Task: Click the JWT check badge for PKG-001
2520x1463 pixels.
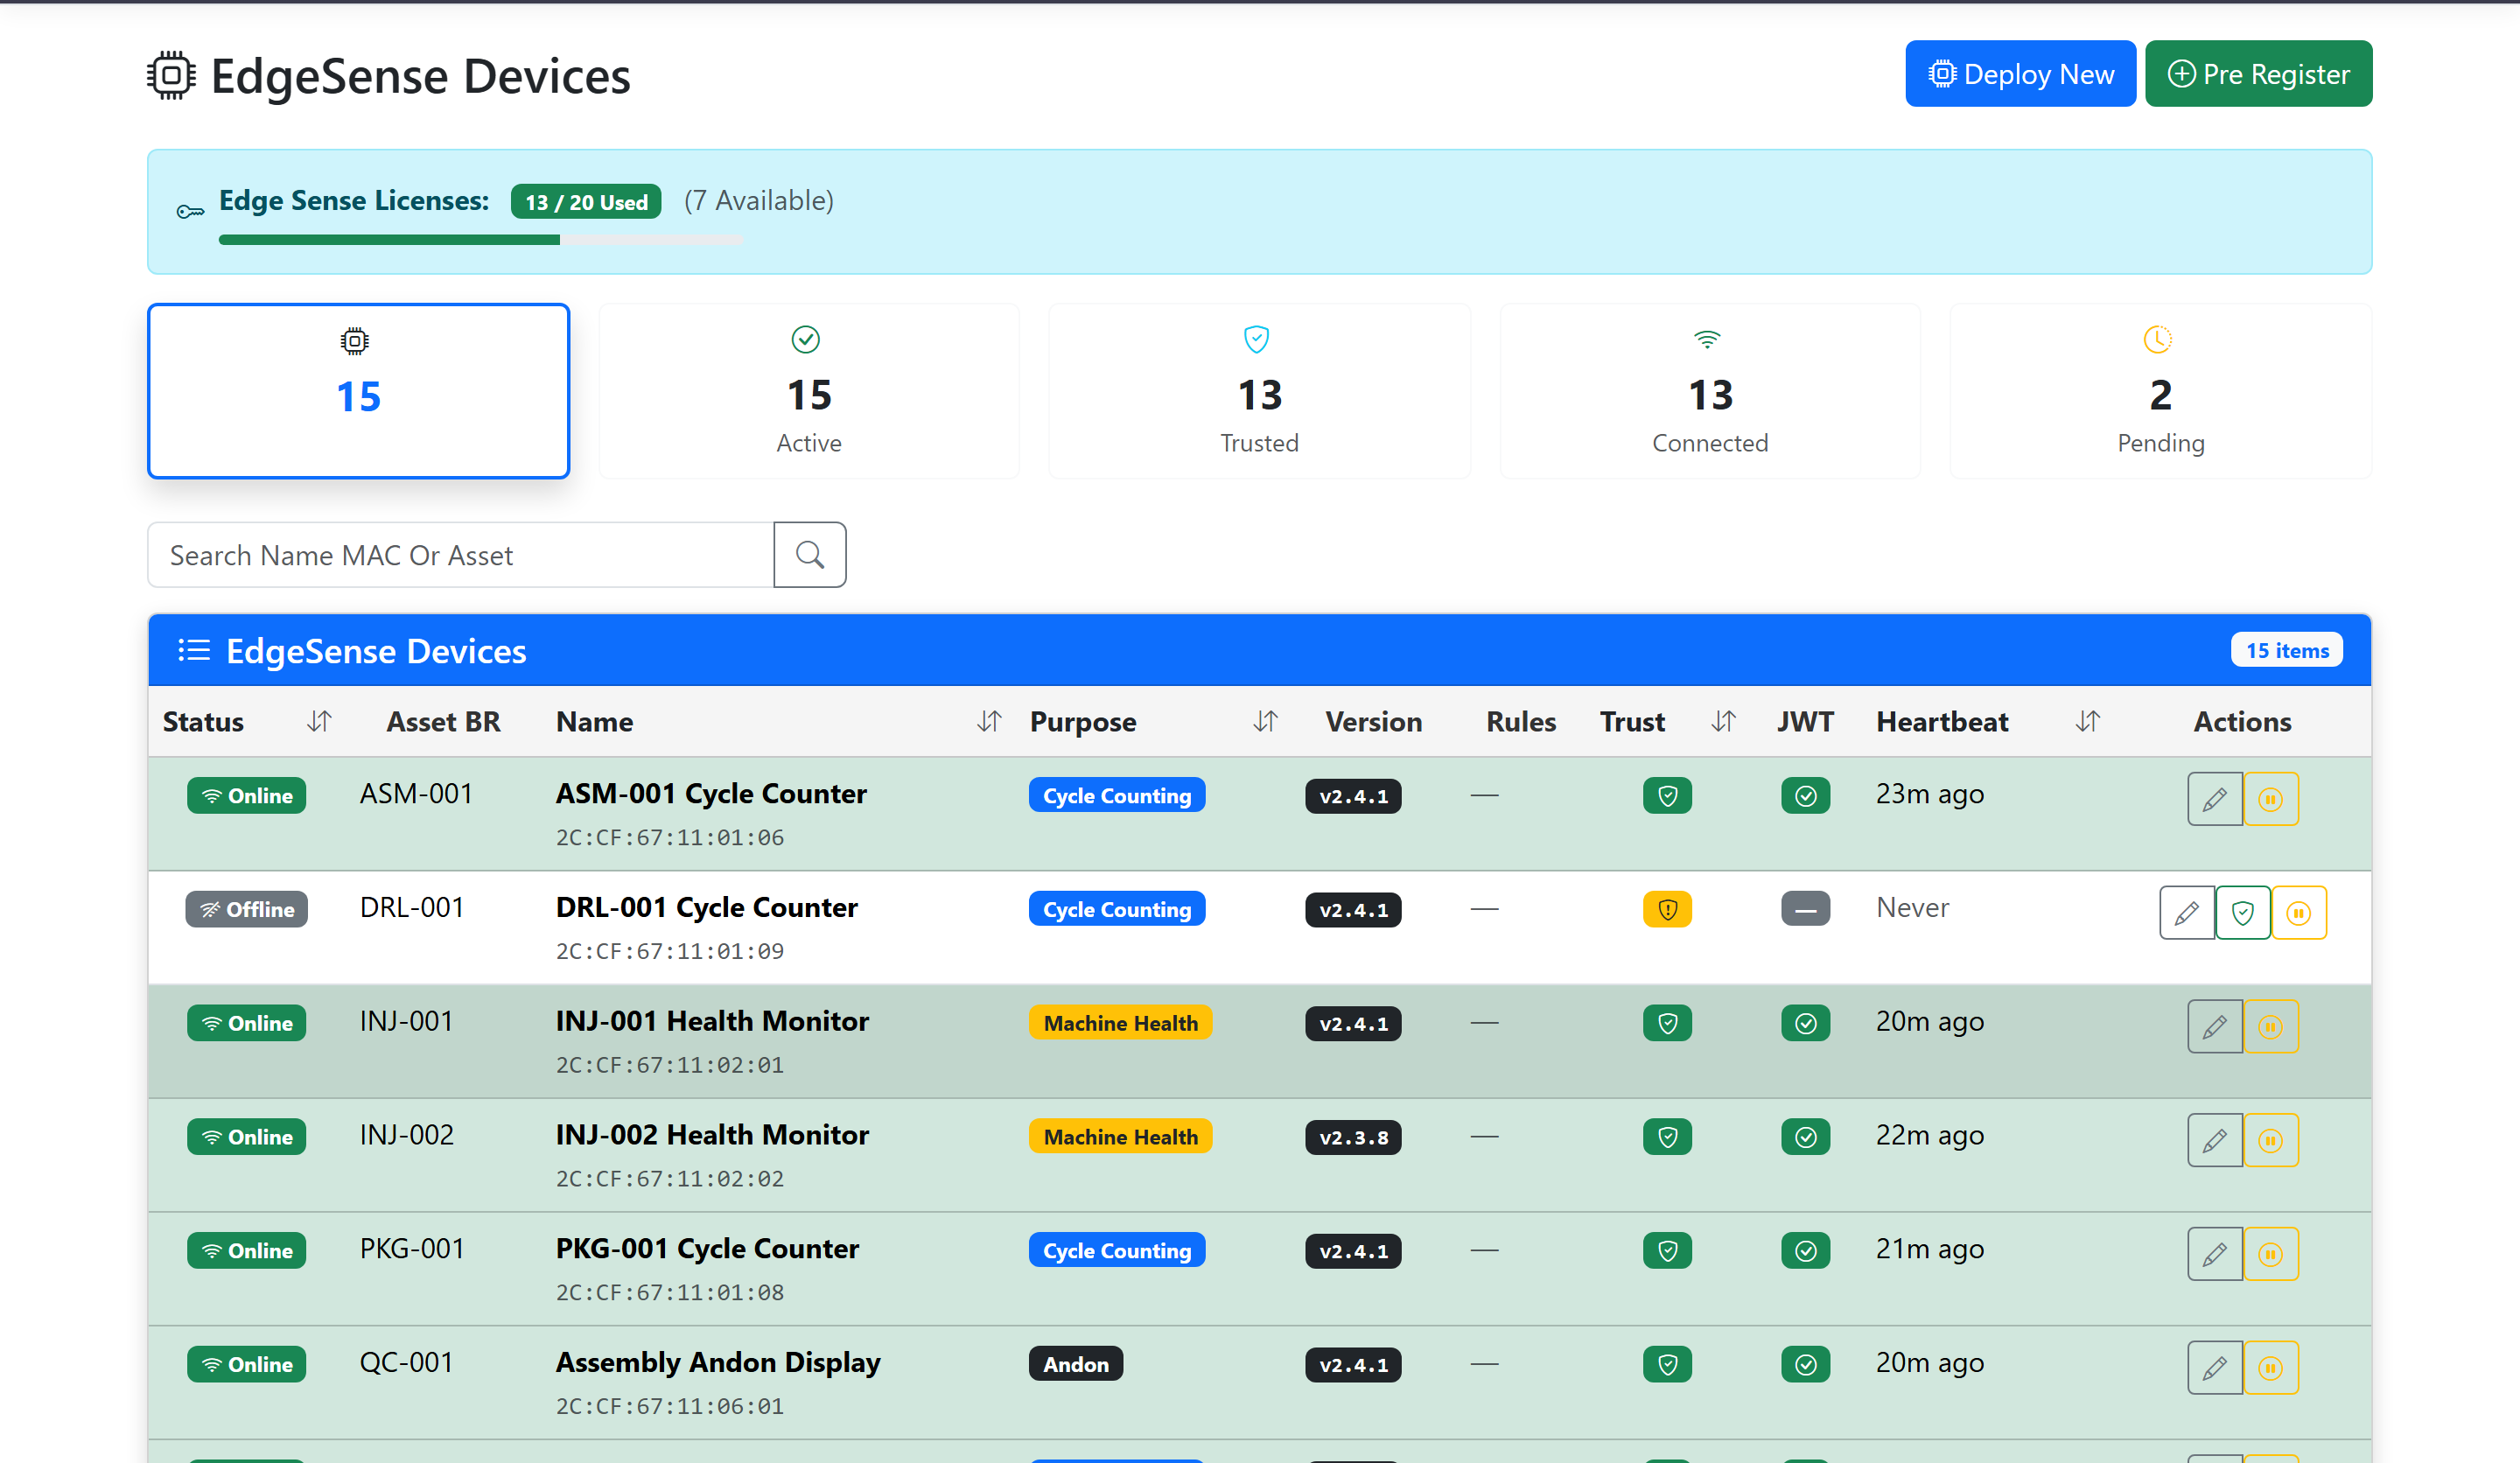Action: coord(1805,1251)
